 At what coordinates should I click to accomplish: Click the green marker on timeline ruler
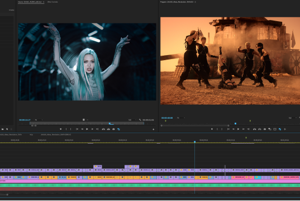pos(246,138)
